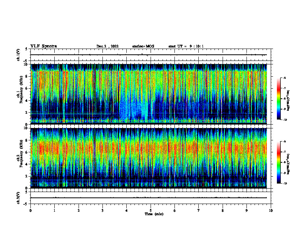Image resolution: width=305 pixels, height=236 pixels.
Task: Select the date text "Dec. 2 , 2022"
Action: click(107, 46)
